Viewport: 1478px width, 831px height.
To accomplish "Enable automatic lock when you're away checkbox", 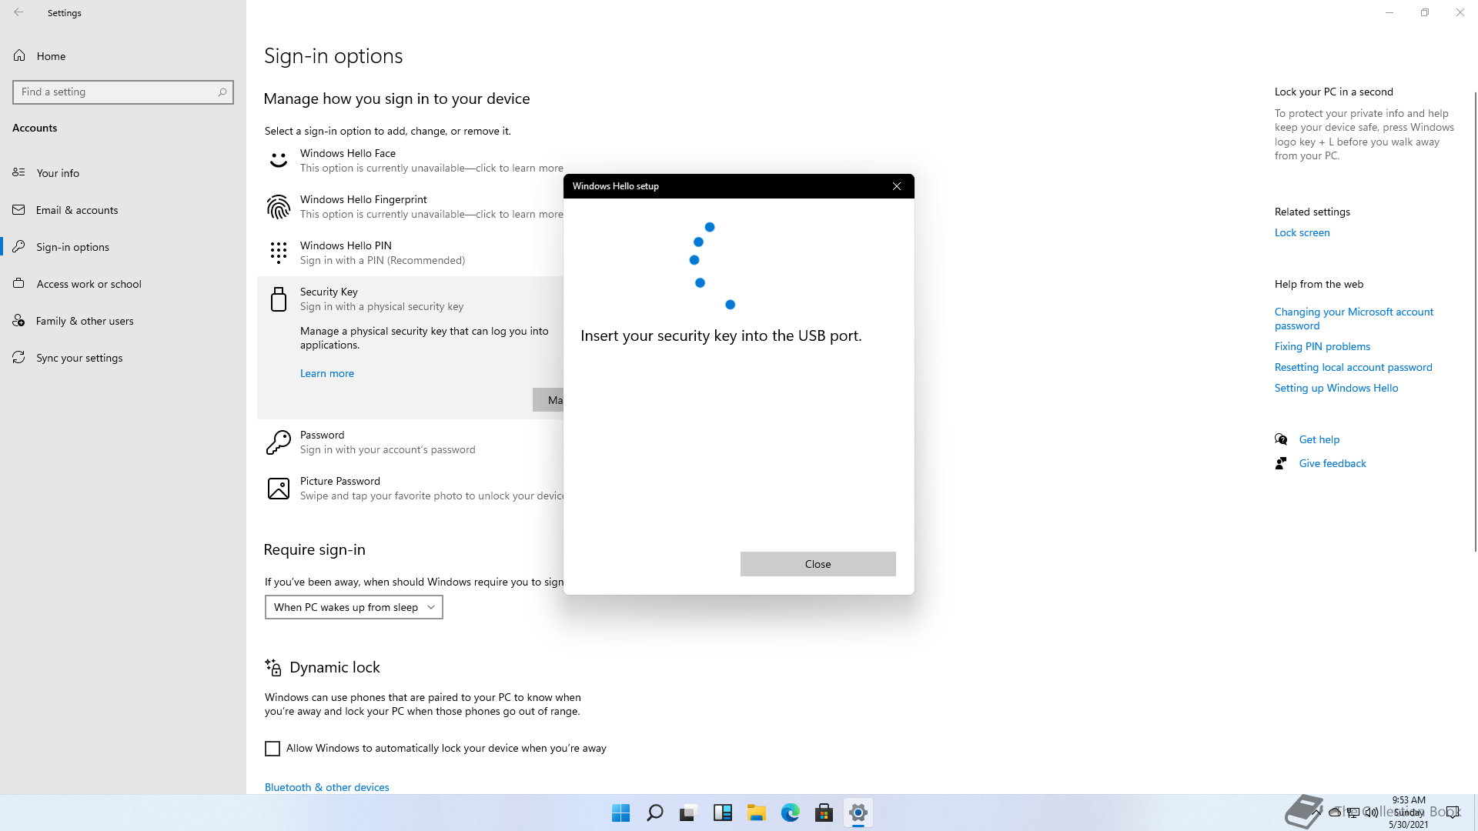I will (273, 749).
